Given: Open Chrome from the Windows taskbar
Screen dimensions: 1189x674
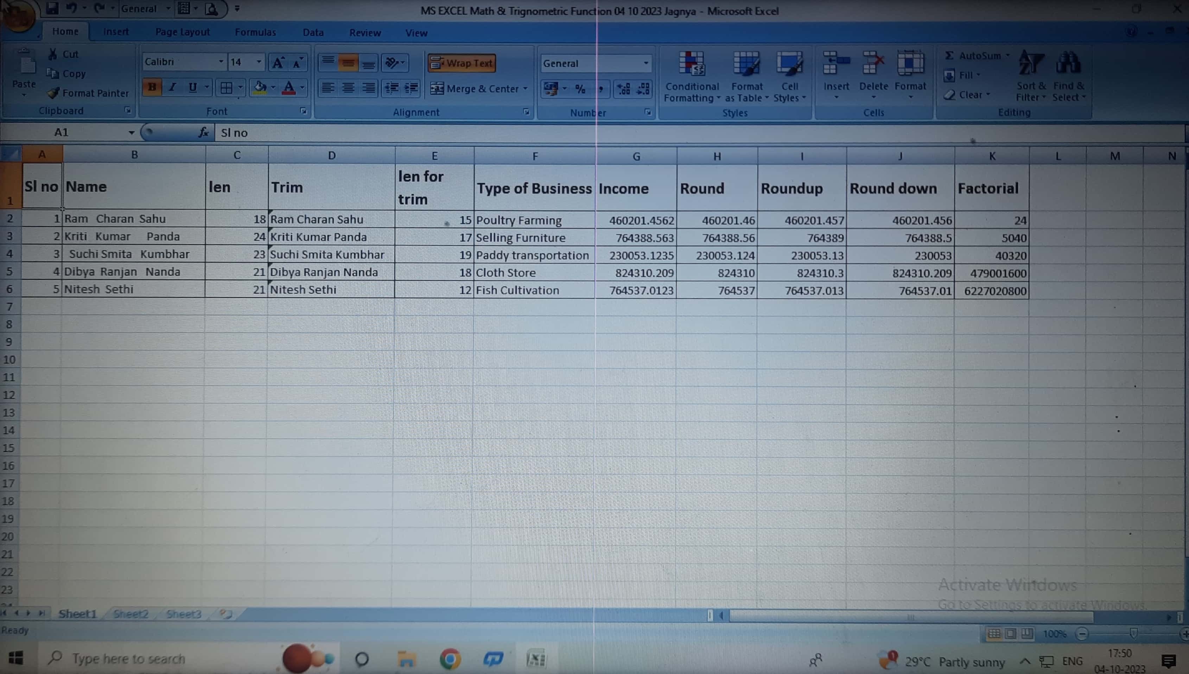Looking at the screenshot, I should [x=450, y=659].
